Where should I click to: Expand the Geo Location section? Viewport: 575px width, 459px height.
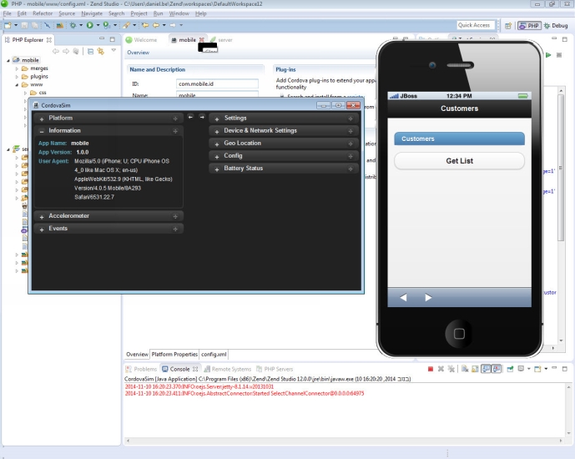point(284,143)
